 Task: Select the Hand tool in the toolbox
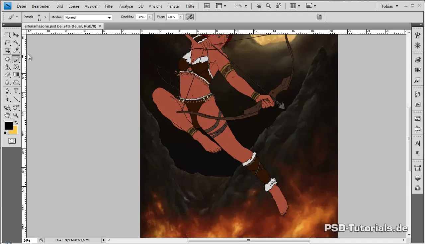pos(7,115)
